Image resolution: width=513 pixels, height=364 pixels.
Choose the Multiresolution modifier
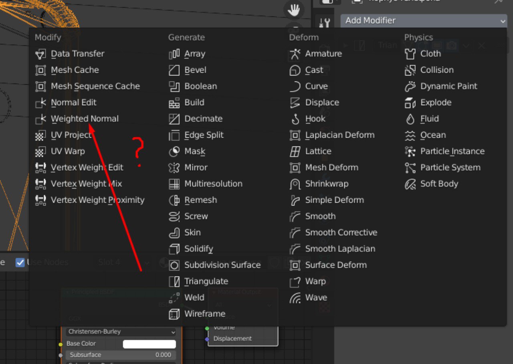coord(213,184)
